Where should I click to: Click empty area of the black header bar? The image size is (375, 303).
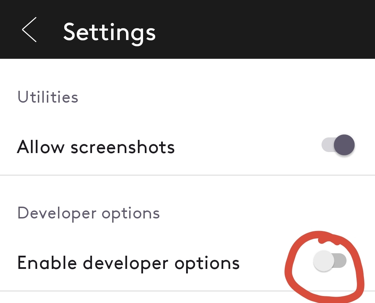pyautogui.click(x=263, y=29)
